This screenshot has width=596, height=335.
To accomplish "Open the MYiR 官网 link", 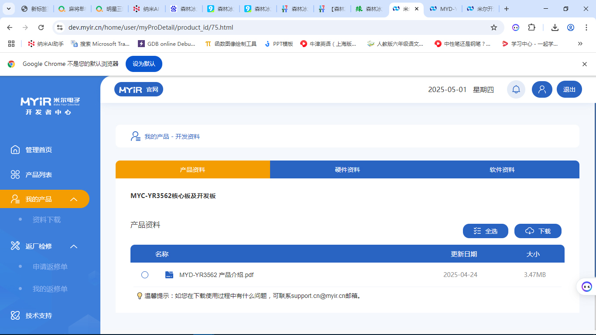I will pyautogui.click(x=139, y=89).
